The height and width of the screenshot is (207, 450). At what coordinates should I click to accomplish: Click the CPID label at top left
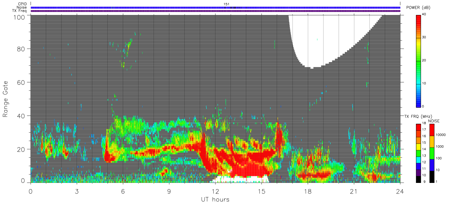[x=22, y=4]
